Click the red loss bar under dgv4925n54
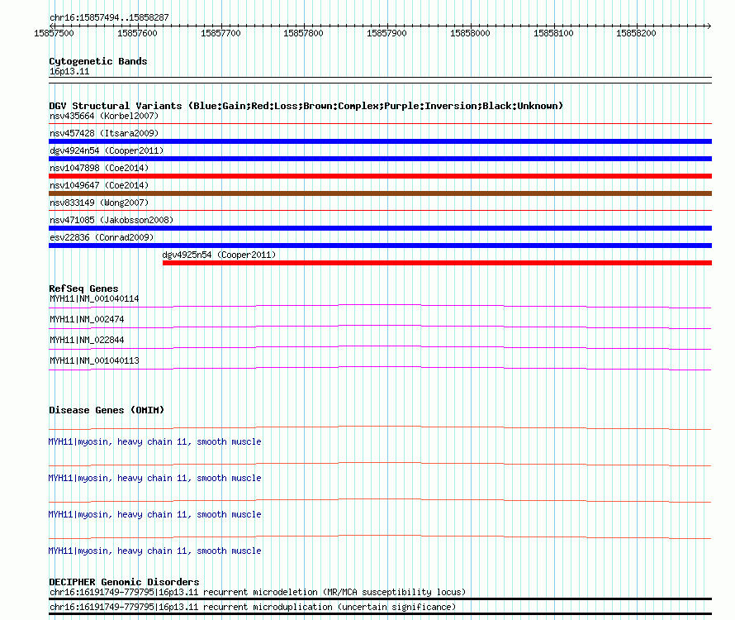735x620 pixels. click(438, 263)
